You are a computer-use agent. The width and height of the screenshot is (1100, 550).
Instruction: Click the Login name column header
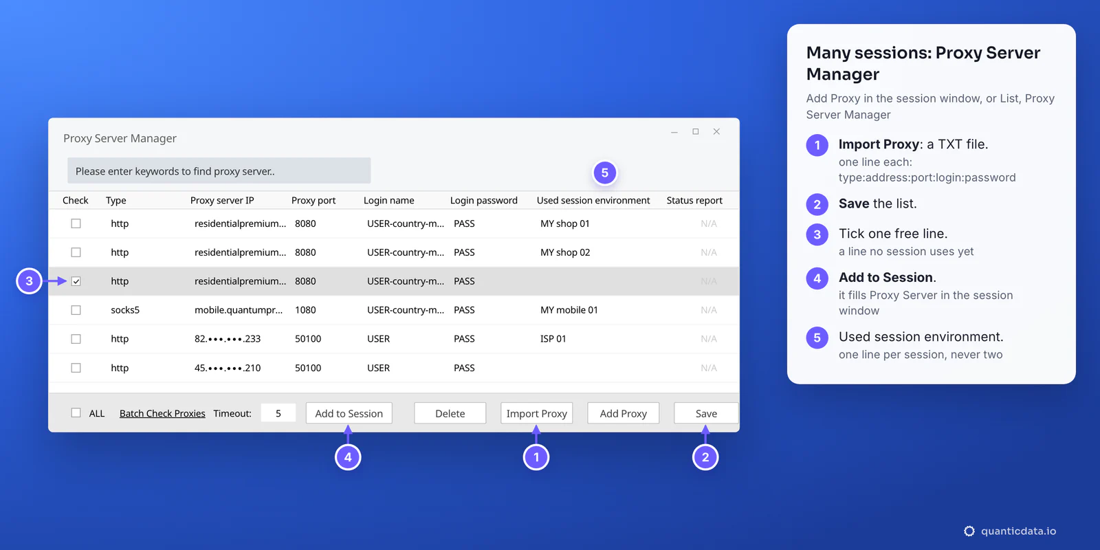[x=389, y=200]
